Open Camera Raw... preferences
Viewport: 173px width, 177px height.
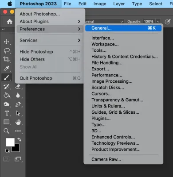(x=123, y=159)
